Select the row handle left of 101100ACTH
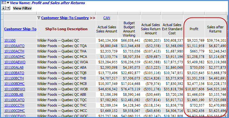The image size is (229, 118). pos(2,51)
